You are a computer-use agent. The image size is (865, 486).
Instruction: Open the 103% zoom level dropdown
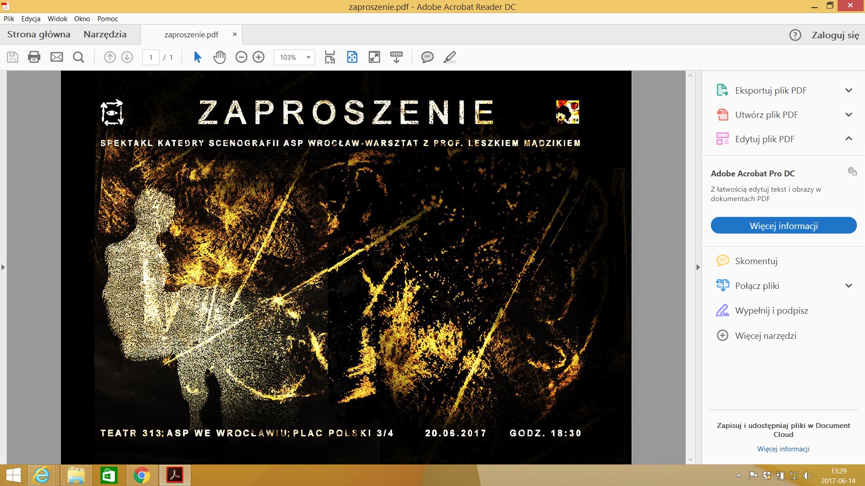(x=309, y=57)
